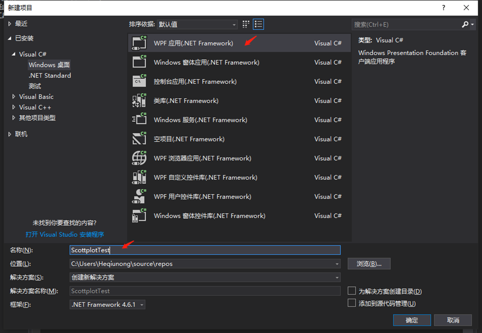482x333 pixels.
Task: Select 控制台应用(.NET Framework) template
Action: pyautogui.click(x=239, y=82)
